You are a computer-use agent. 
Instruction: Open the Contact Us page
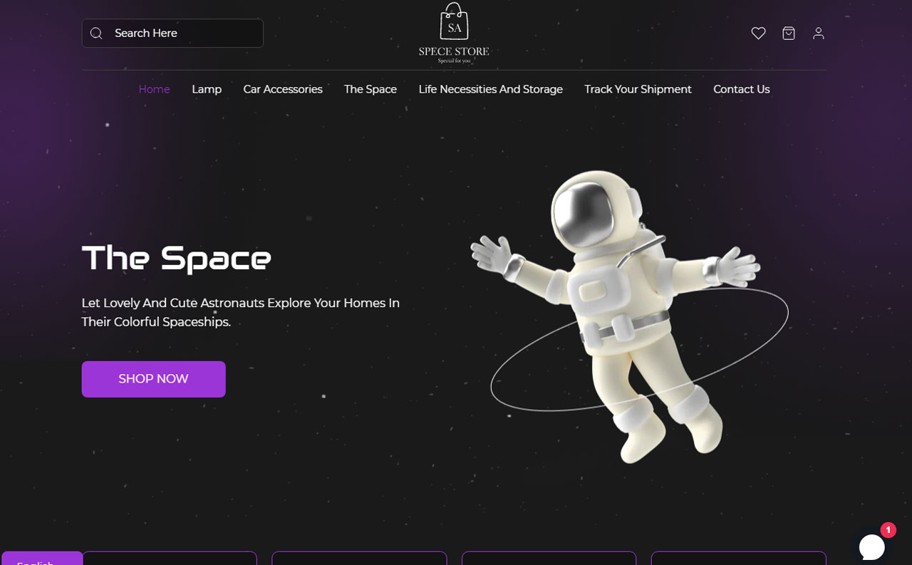click(x=741, y=89)
